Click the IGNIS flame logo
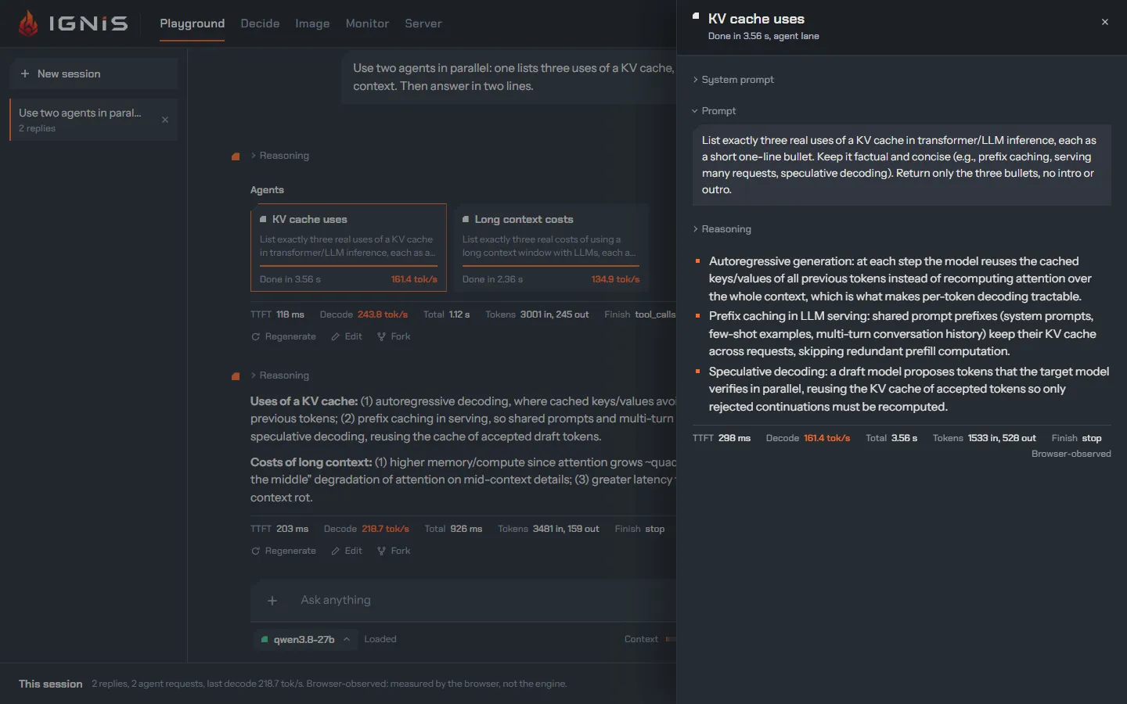This screenshot has width=1127, height=704. [29, 23]
